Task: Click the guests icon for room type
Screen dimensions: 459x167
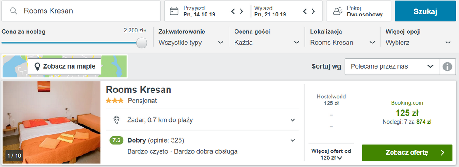Action: pos(338,11)
